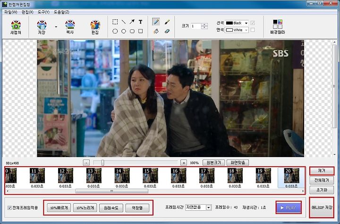Open the arrow next to 저장
This screenshot has height=224, width=340.
click(x=56, y=27)
